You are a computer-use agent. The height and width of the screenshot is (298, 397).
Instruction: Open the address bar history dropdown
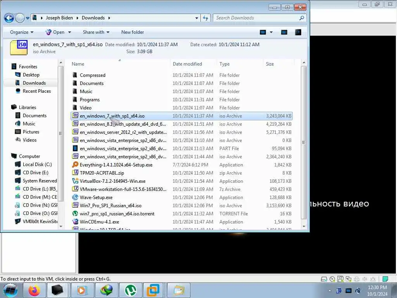coord(197,18)
